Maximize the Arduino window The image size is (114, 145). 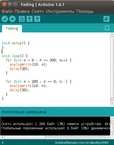click(15, 5)
